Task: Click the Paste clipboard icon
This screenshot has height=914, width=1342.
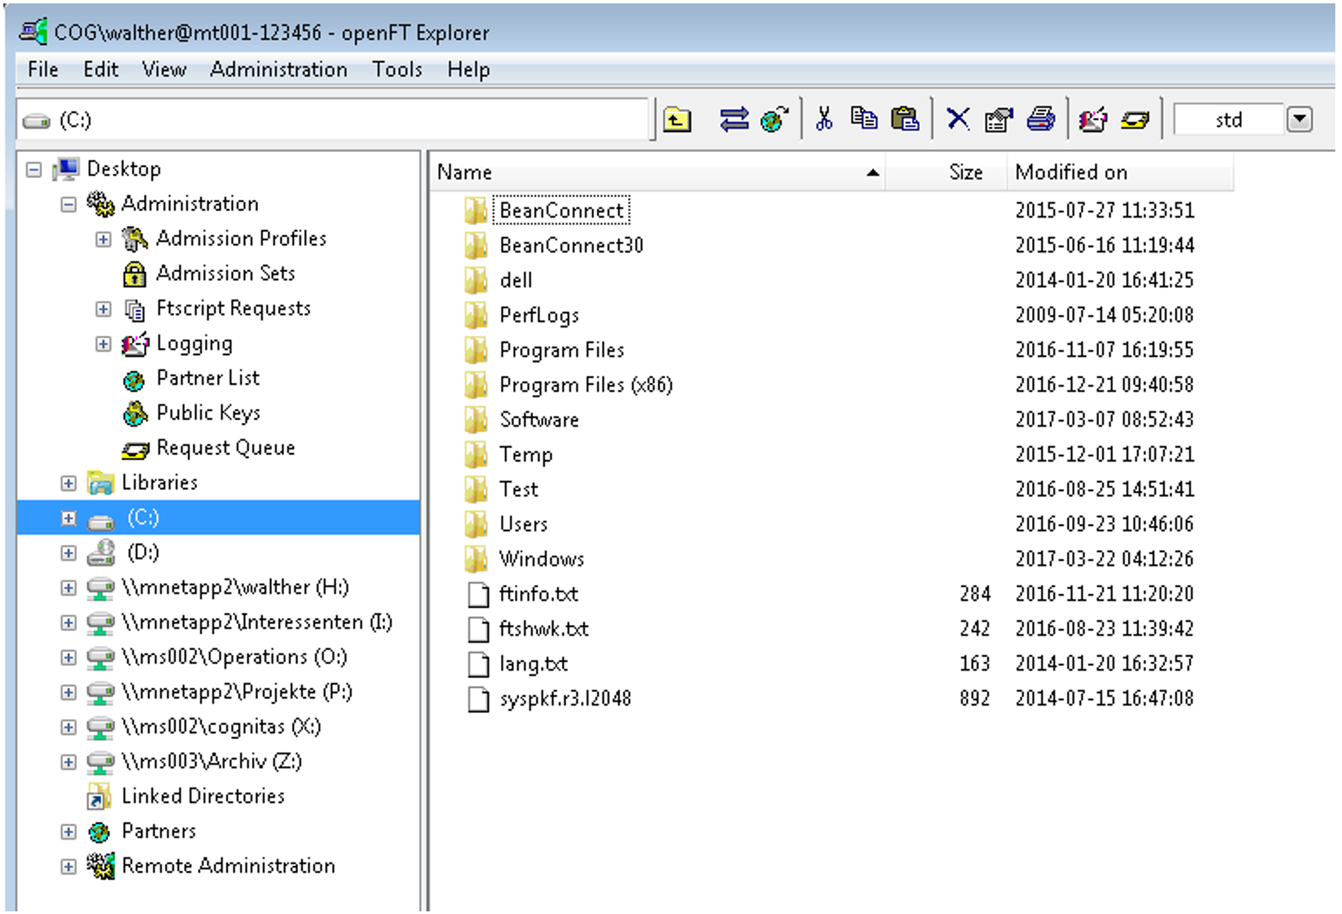Action: pos(905,120)
